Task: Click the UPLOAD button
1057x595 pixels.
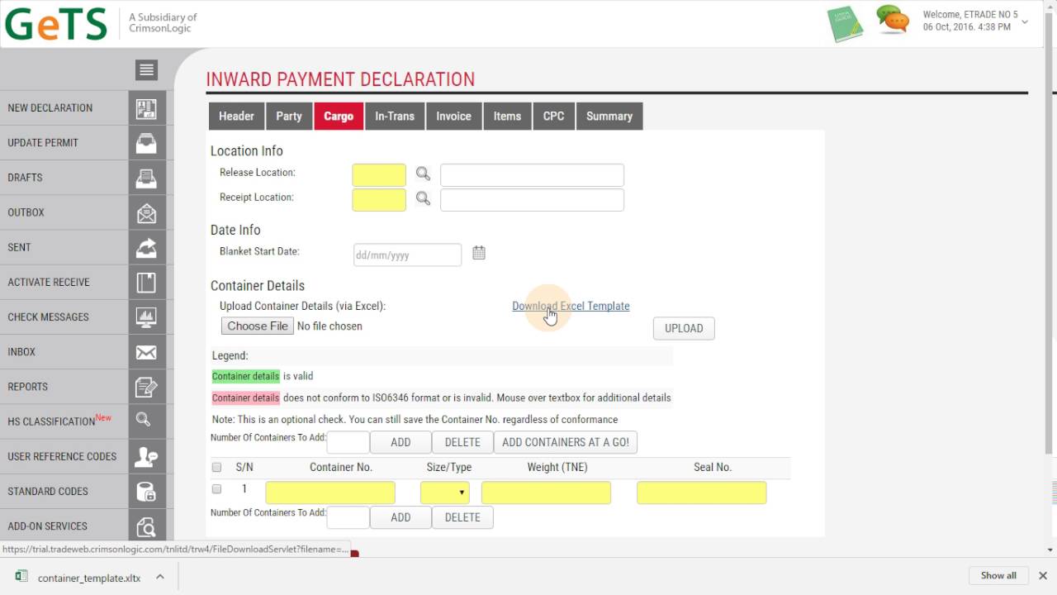Action: coord(684,328)
